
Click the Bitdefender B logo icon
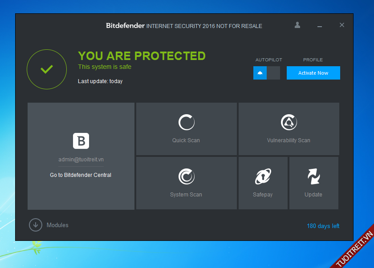point(81,141)
